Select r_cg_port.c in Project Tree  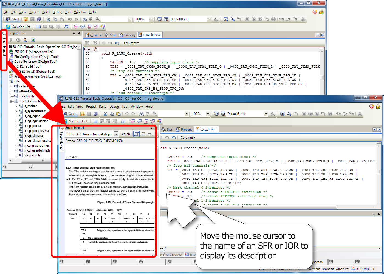pos(33,126)
